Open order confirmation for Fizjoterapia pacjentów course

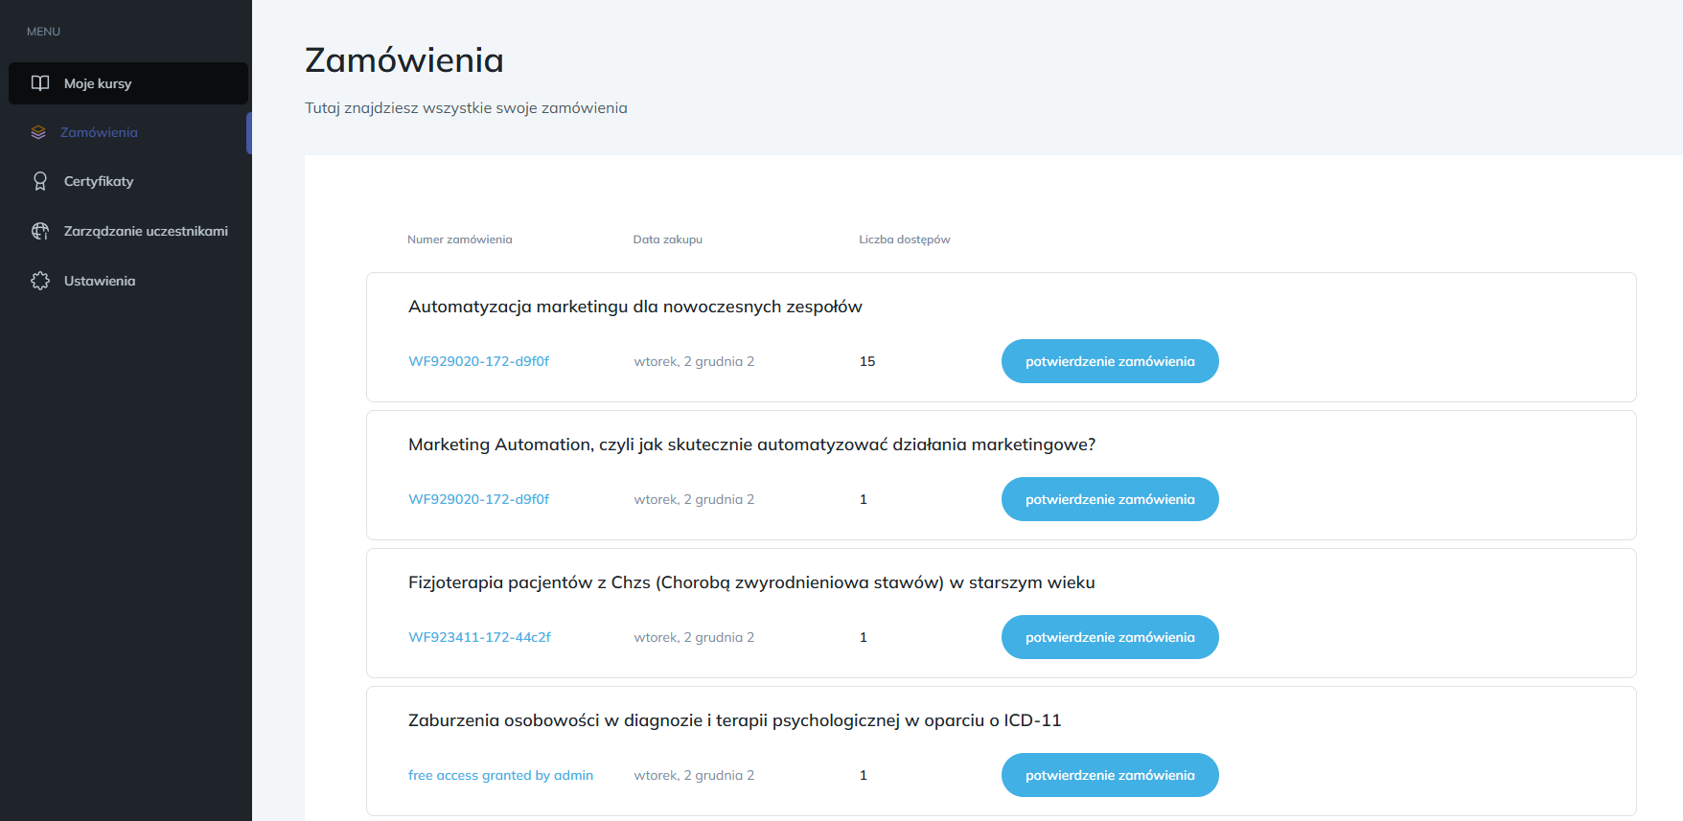[1109, 637]
